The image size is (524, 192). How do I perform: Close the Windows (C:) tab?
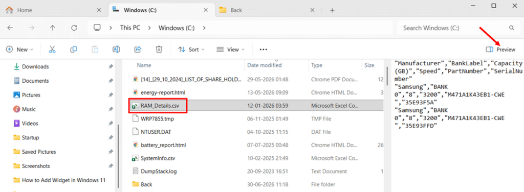206,10
